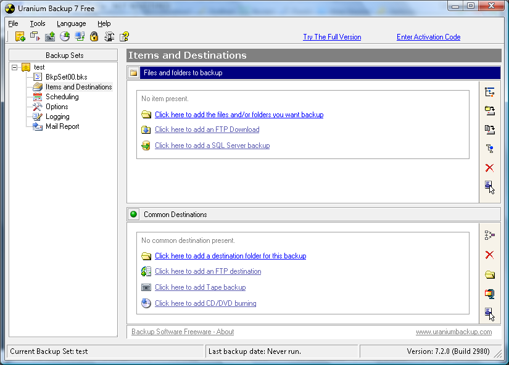Image resolution: width=509 pixels, height=365 pixels.
Task: Select Logging in the Backup Sets tree
Action: (57, 117)
